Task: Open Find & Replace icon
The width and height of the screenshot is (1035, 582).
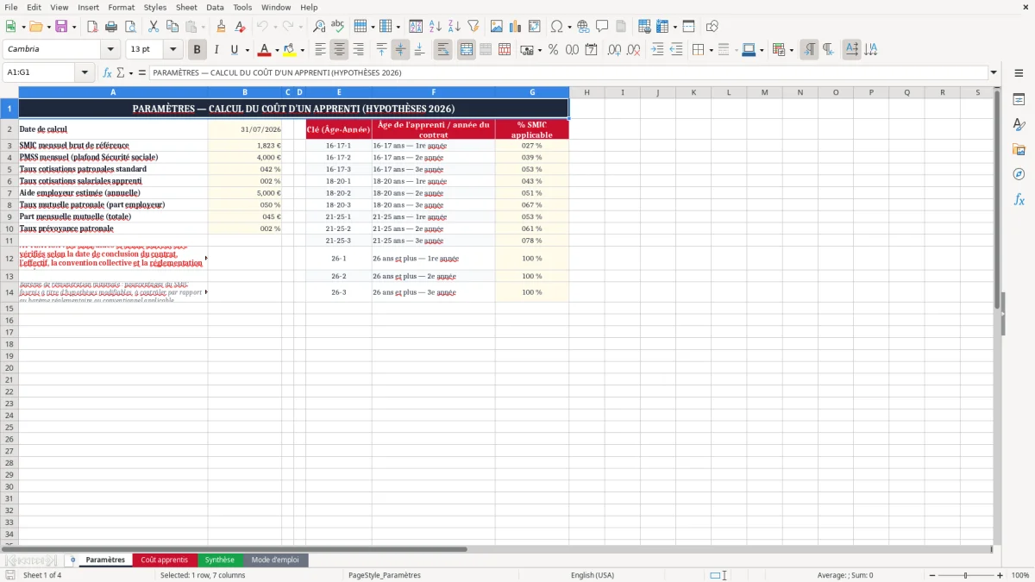Action: tap(319, 27)
